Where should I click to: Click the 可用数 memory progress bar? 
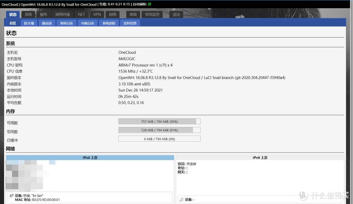[x=160, y=121]
